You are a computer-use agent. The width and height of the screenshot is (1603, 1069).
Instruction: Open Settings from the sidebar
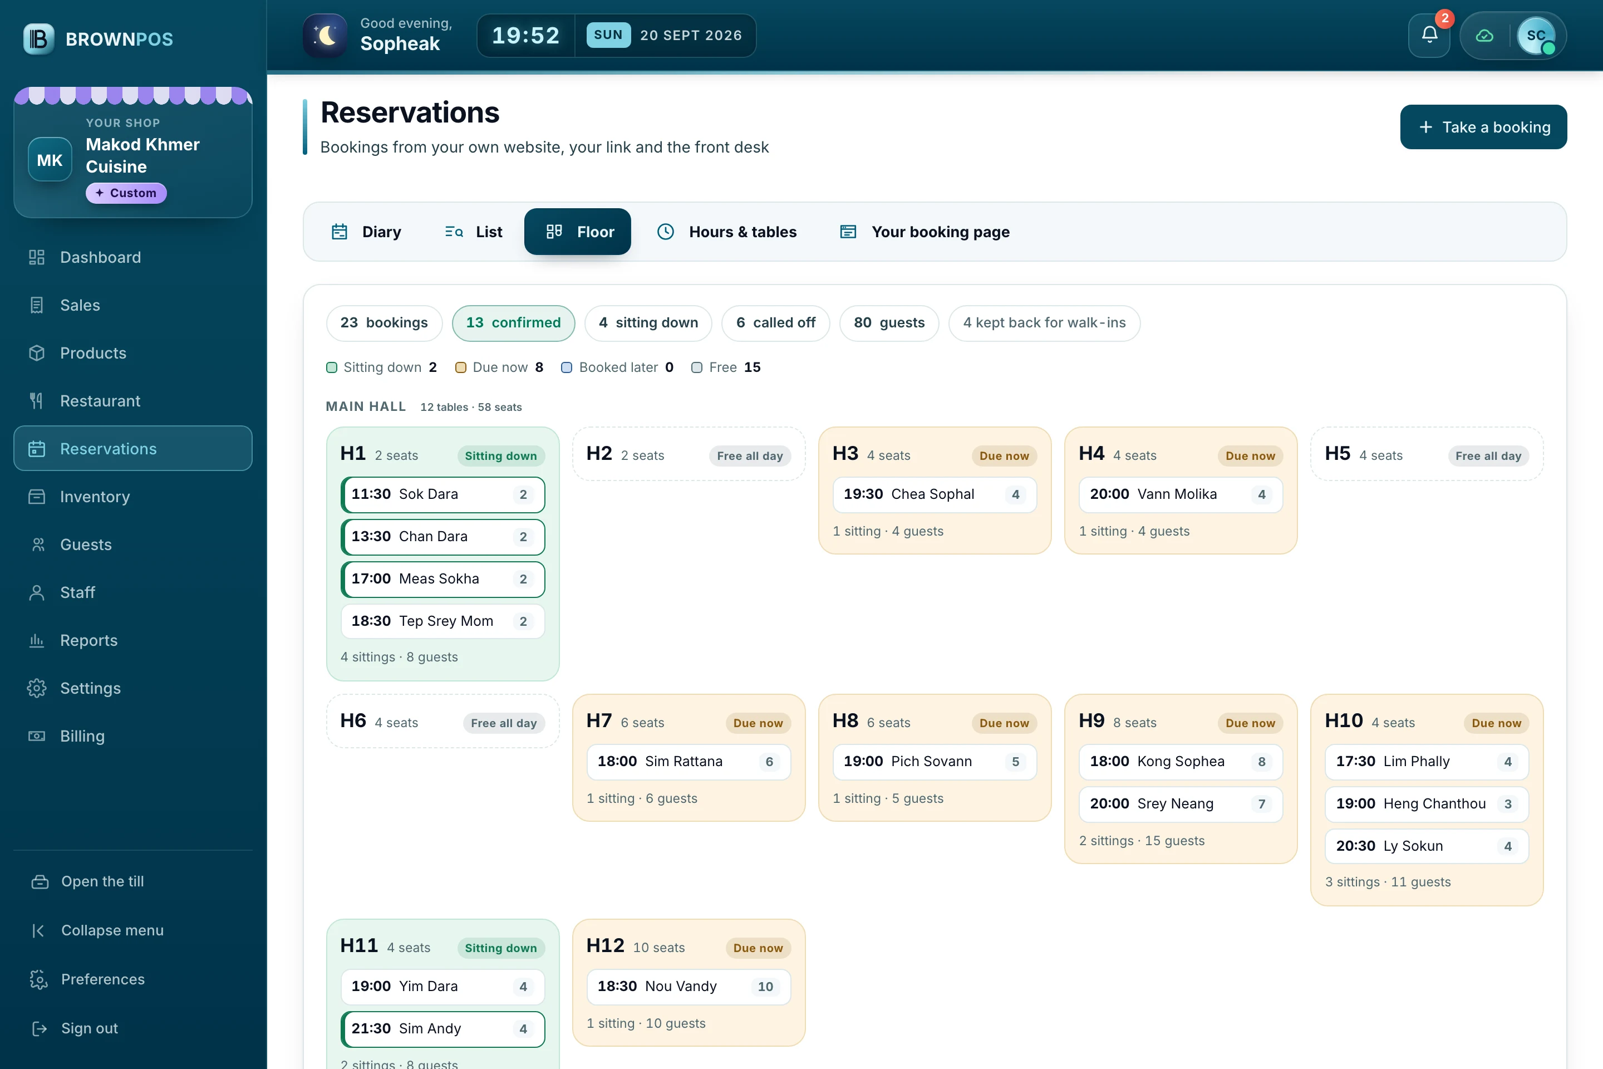point(133,688)
